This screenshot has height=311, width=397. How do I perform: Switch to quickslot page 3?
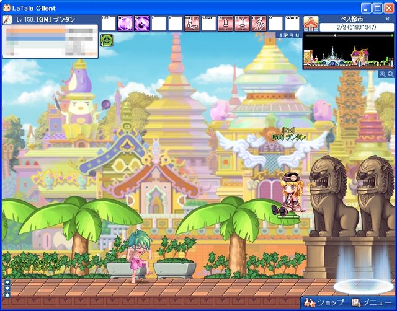point(292,36)
